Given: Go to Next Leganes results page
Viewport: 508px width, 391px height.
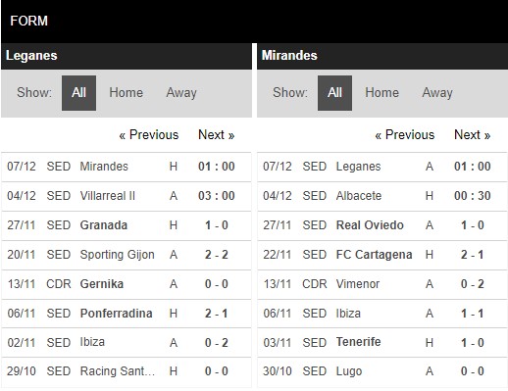Looking at the screenshot, I should pyautogui.click(x=217, y=135).
